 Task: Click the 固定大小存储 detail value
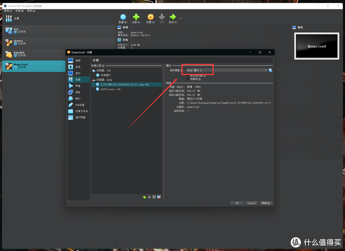(195, 99)
